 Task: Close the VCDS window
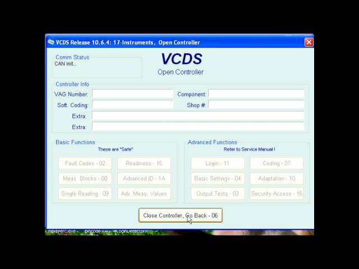click(x=309, y=42)
